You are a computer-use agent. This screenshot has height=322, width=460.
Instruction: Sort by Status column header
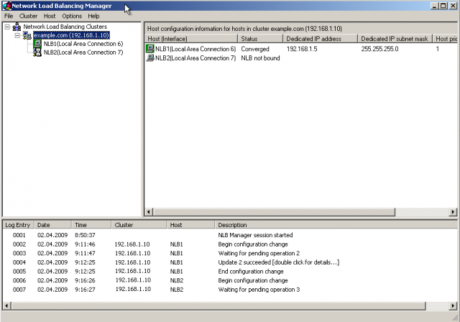point(260,39)
